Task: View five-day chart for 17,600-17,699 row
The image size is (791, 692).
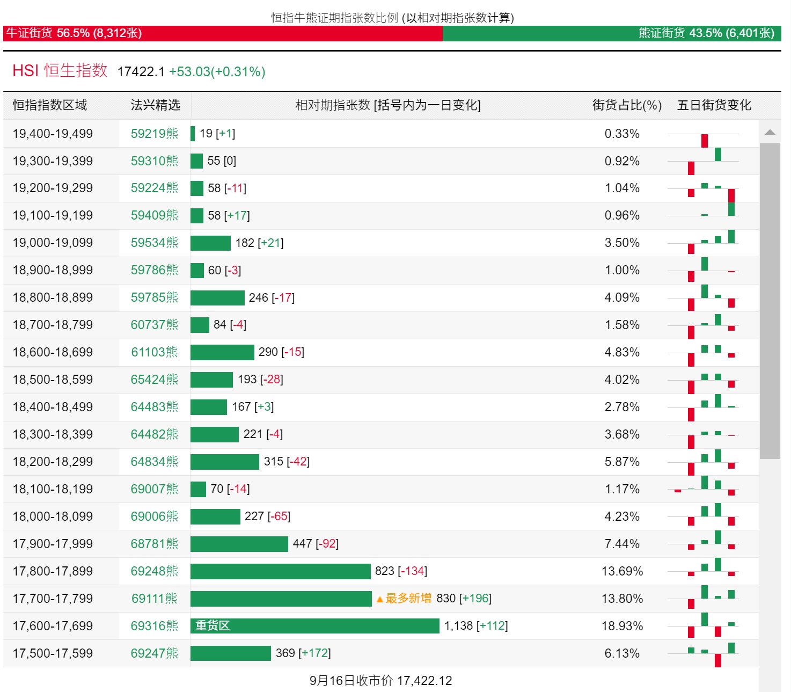Action: (x=704, y=626)
